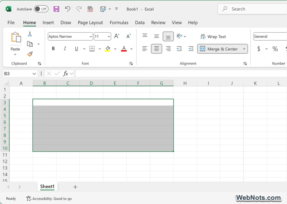Click the Cut scissors icon

pos(30,34)
